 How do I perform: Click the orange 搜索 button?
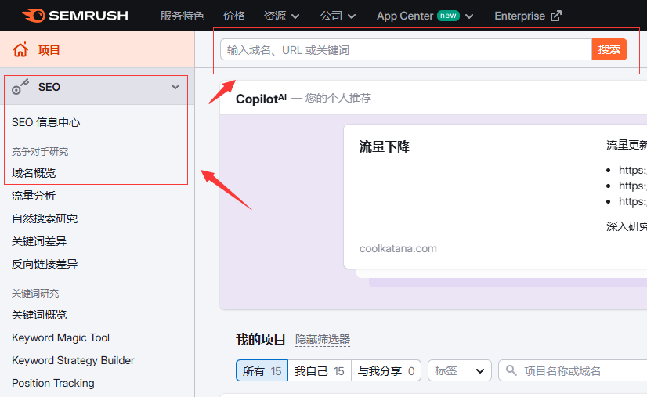[x=609, y=49]
